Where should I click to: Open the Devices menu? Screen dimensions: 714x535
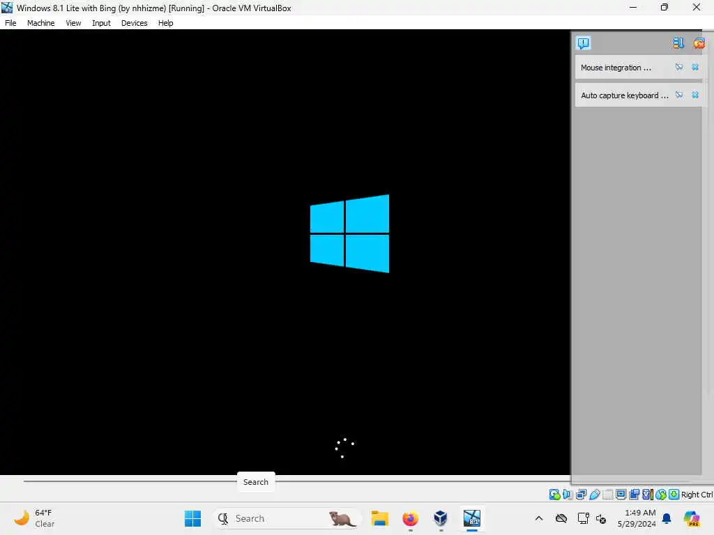click(x=134, y=23)
